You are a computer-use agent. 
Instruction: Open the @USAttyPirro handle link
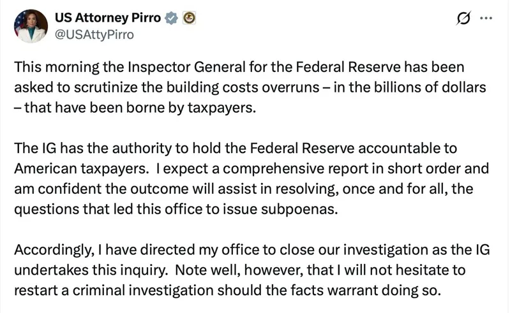95,34
